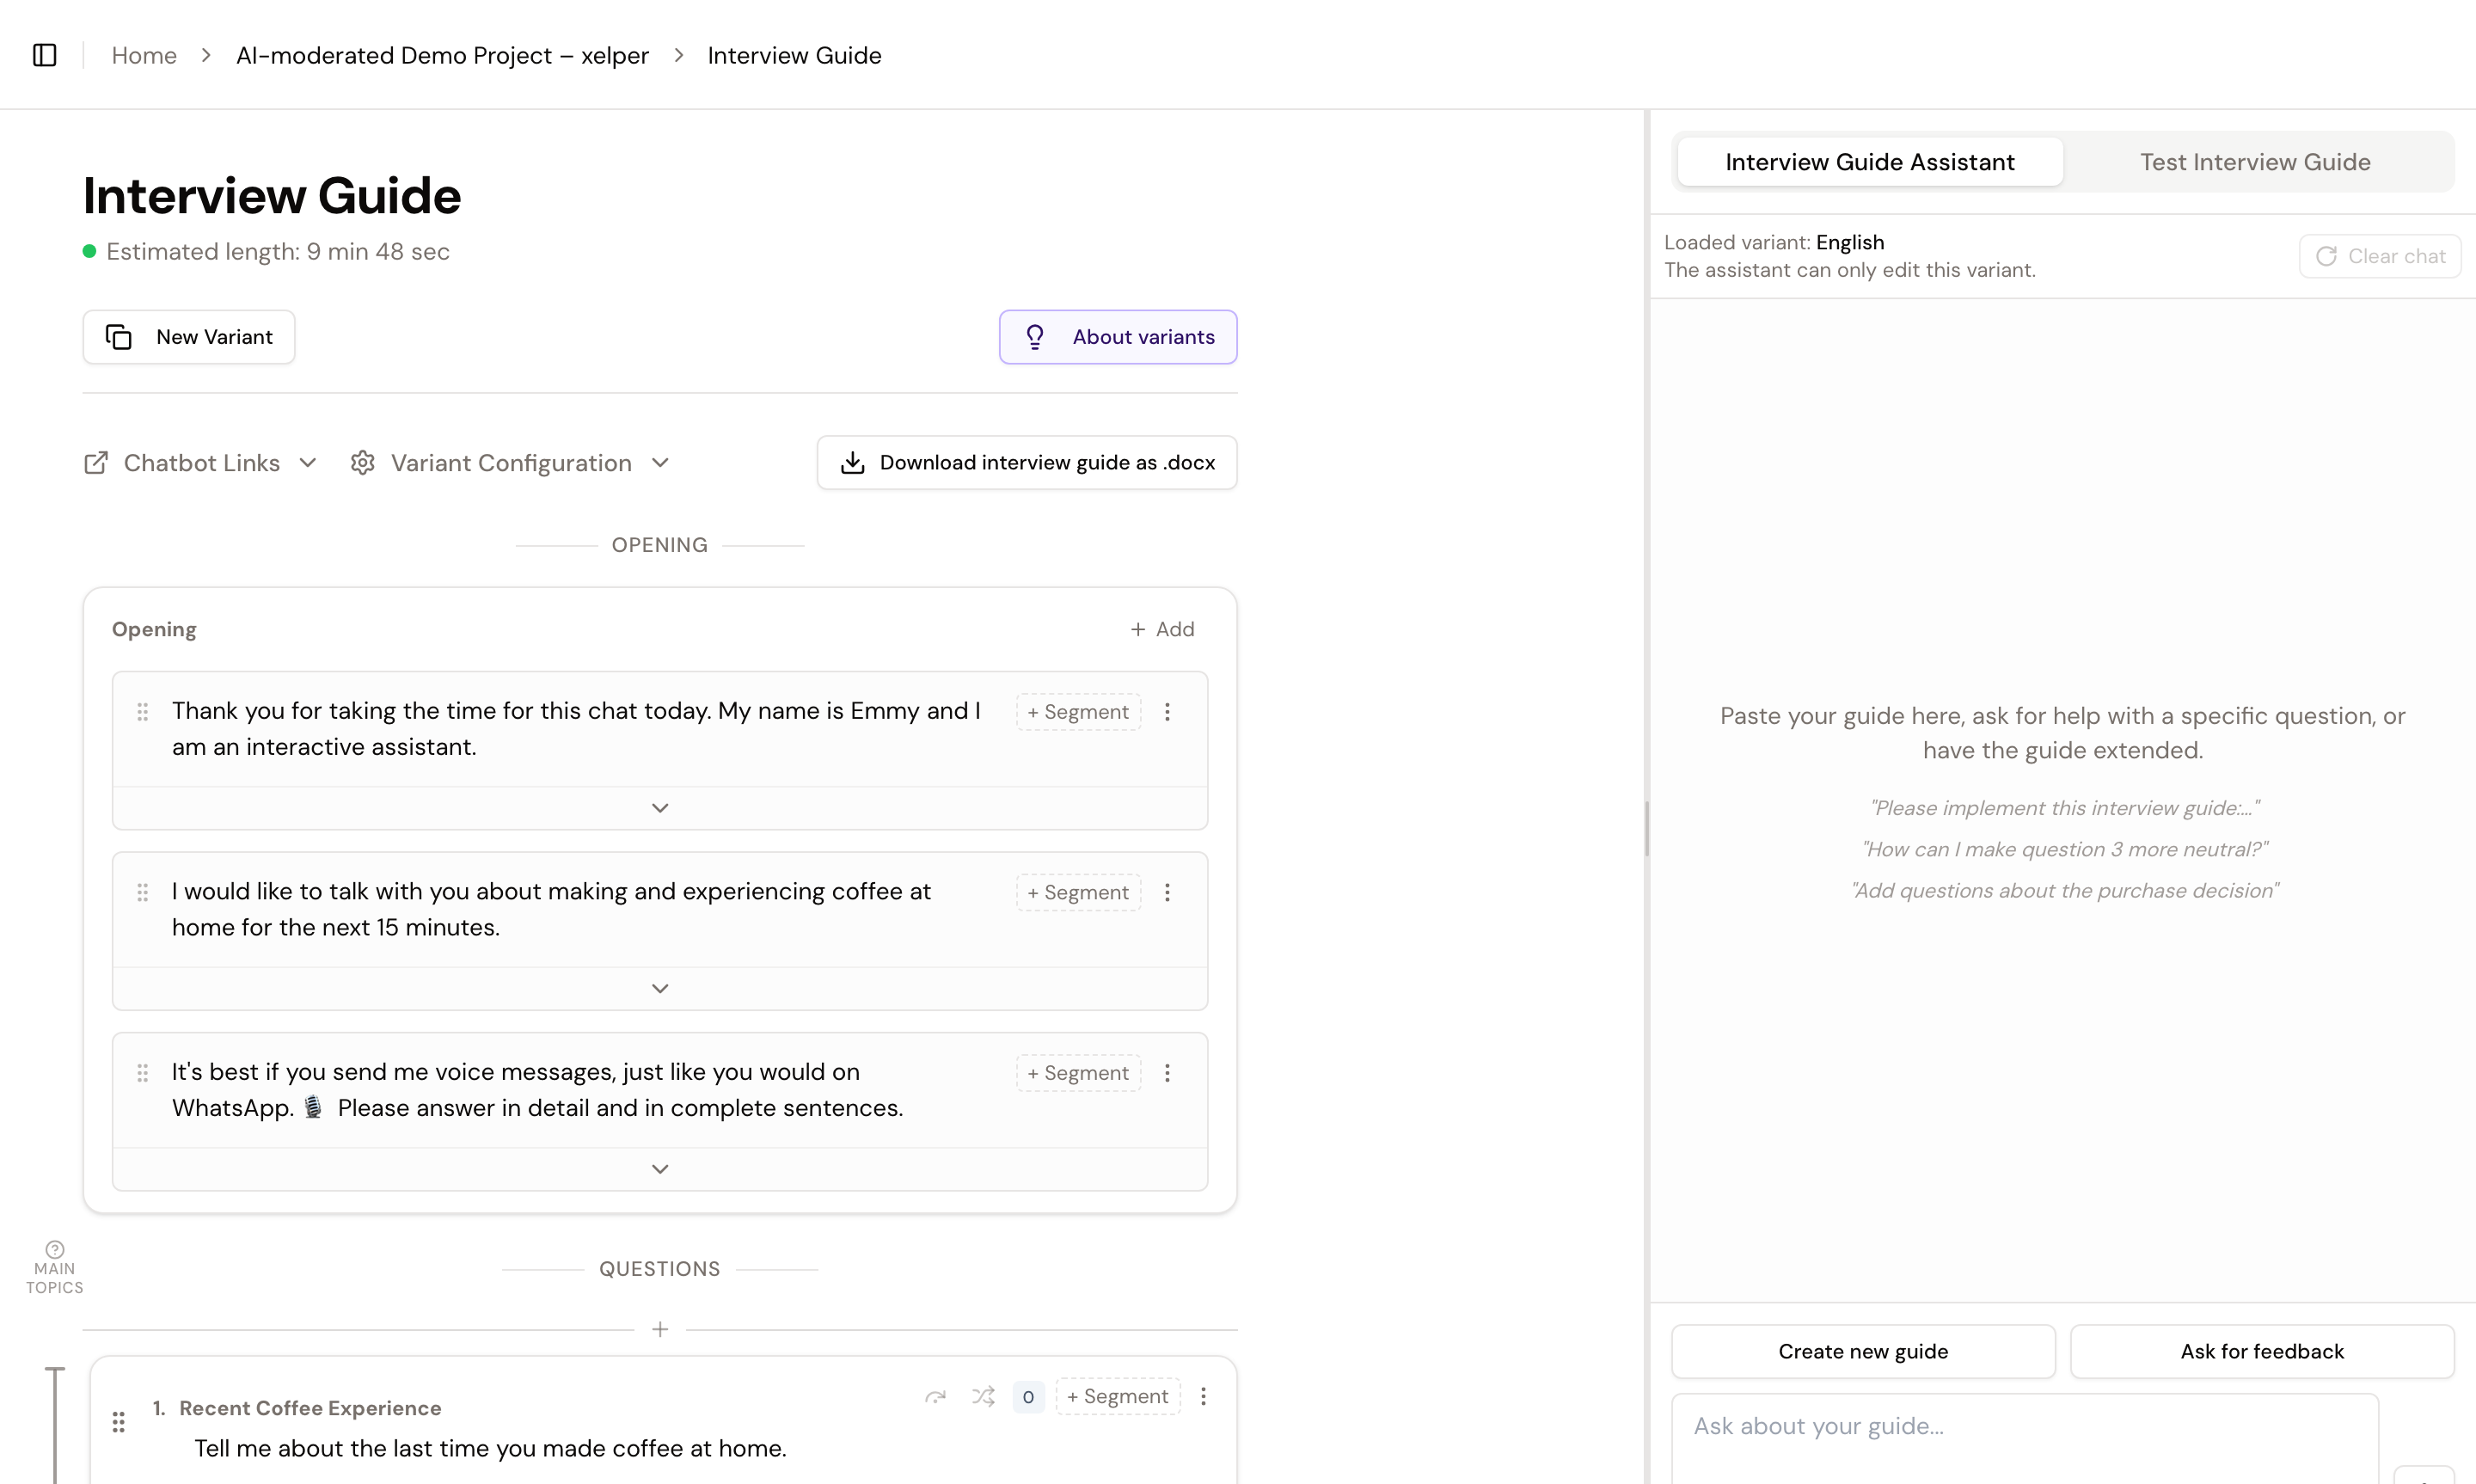This screenshot has width=2476, height=1484.
Task: Click the 0 counter badge on question 1
Action: click(1028, 1397)
